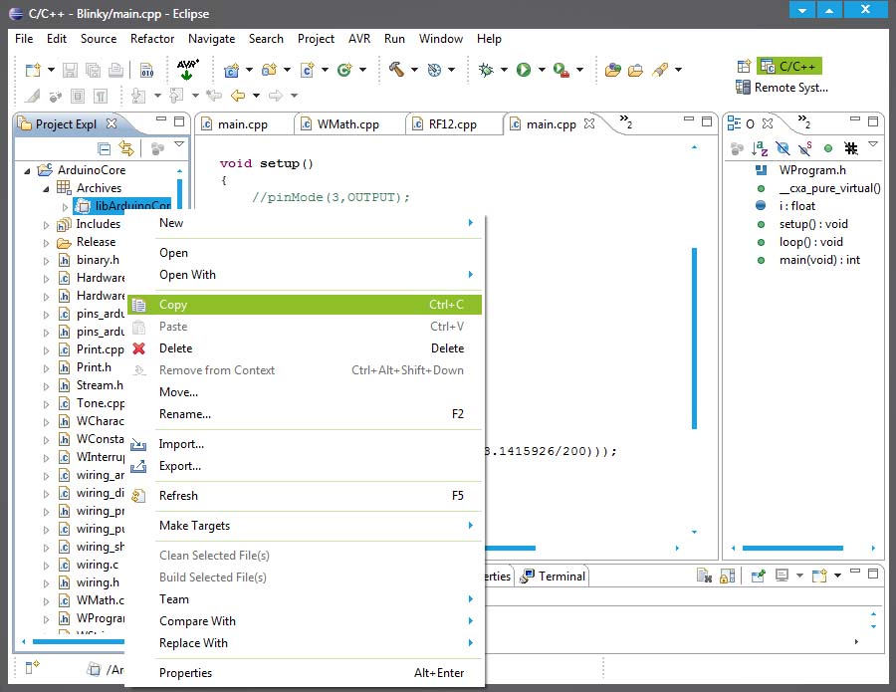The width and height of the screenshot is (896, 692).
Task: Select main(void) : int in Outline
Action: click(819, 261)
